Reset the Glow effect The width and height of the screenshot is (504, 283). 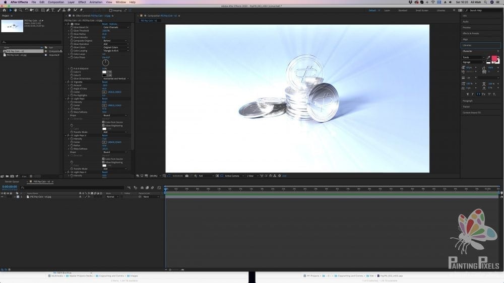104,24
